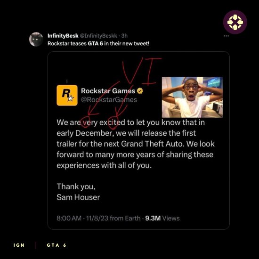The width and height of the screenshot is (259, 259).
Task: Open the three-dot more options menu
Action: pos(226,36)
